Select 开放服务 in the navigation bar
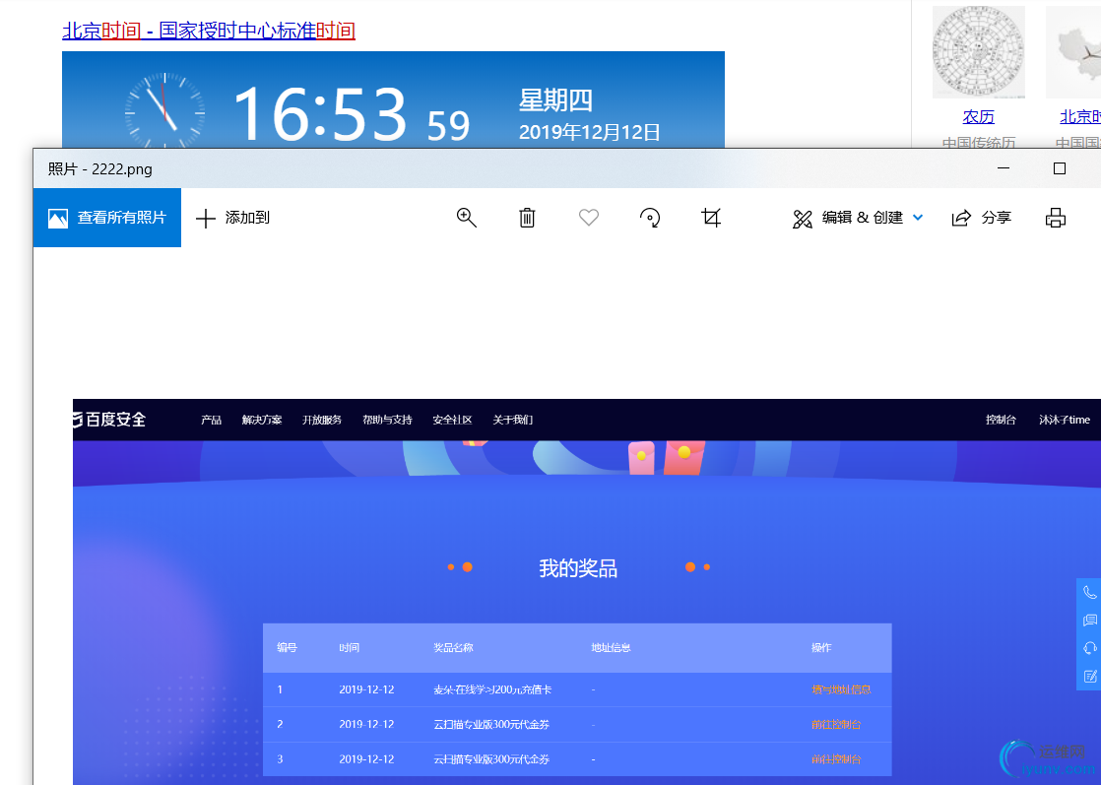This screenshot has width=1101, height=785. pyautogui.click(x=322, y=420)
